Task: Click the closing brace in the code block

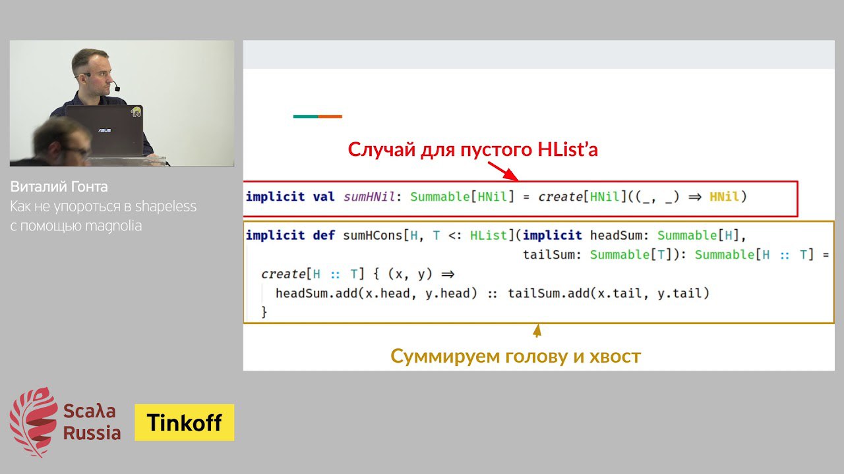Action: coord(264,312)
